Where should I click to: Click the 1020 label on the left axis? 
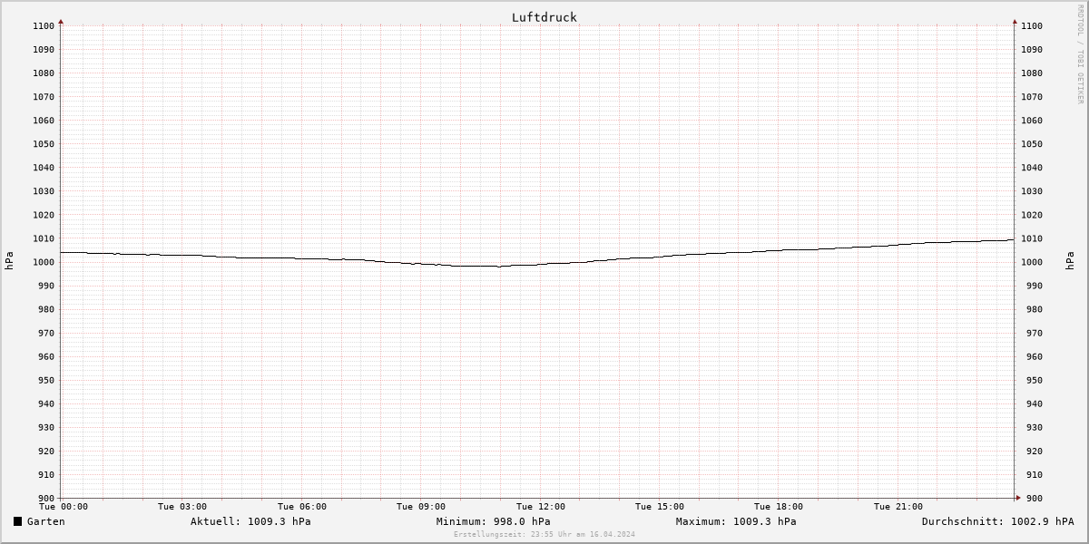pyautogui.click(x=43, y=215)
